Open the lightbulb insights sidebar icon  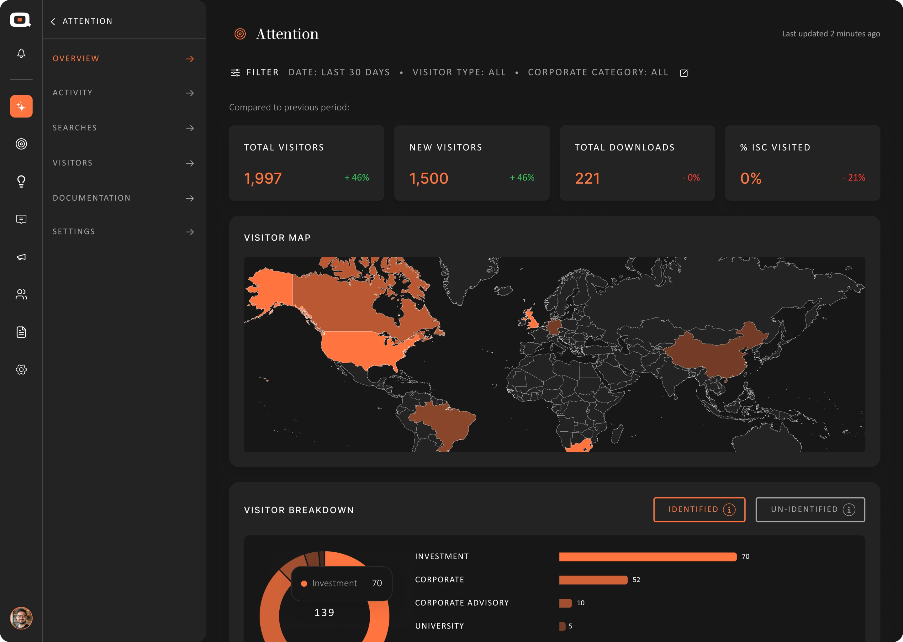click(x=21, y=182)
